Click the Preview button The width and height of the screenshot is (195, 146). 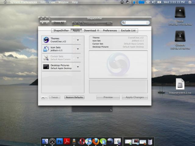coord(108,97)
